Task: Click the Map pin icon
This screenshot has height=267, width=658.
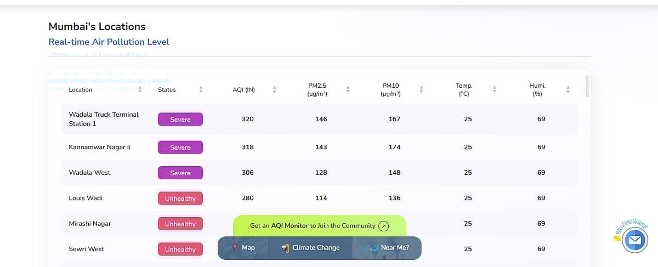Action: 235,248
